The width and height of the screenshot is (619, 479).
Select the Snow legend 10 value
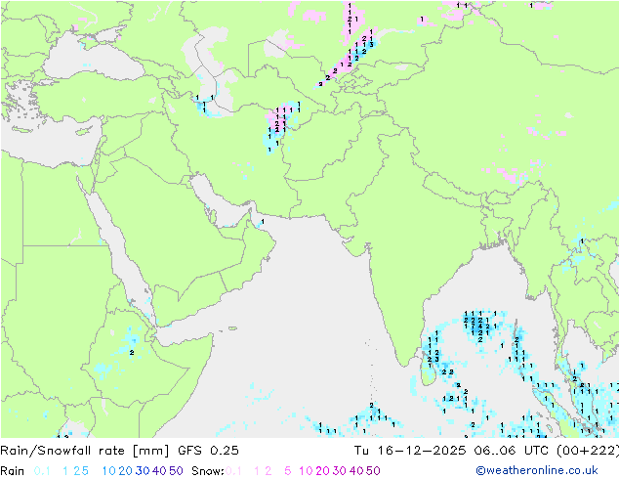[306, 471]
